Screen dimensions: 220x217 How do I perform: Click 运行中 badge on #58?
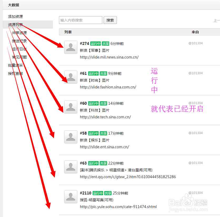coord(93,134)
